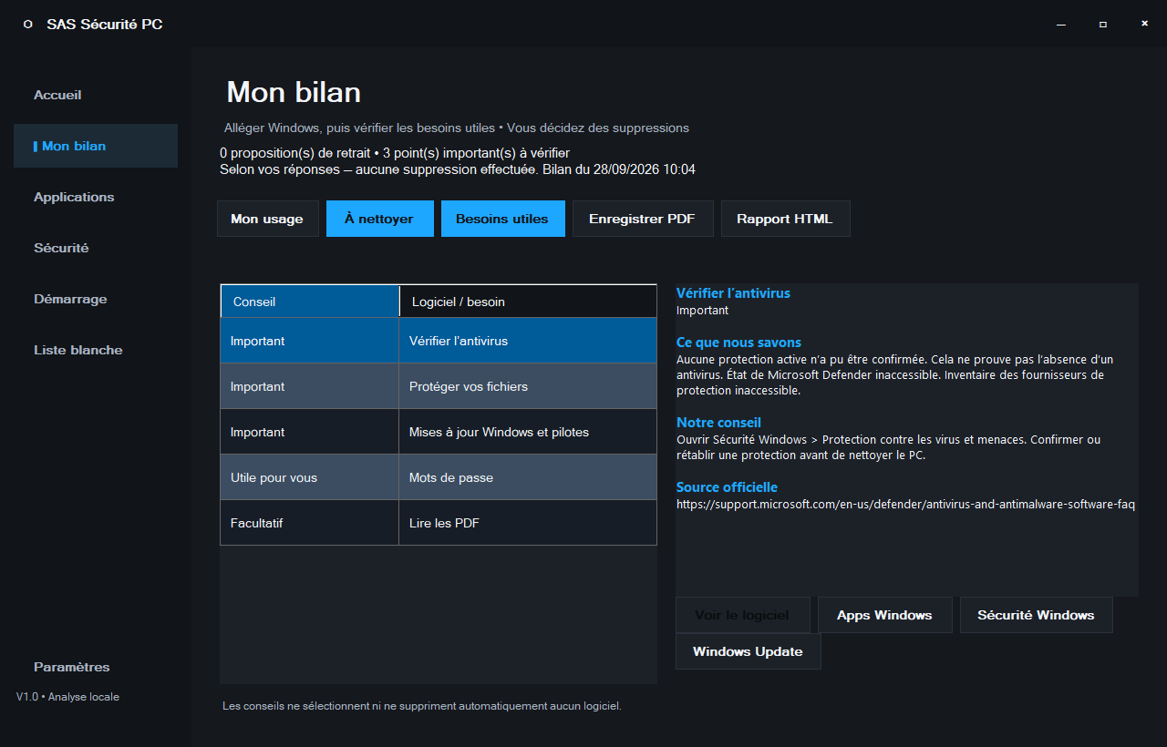The height and width of the screenshot is (747, 1167).
Task: Click the SAS Sécurité PC app icon
Action: (x=28, y=25)
